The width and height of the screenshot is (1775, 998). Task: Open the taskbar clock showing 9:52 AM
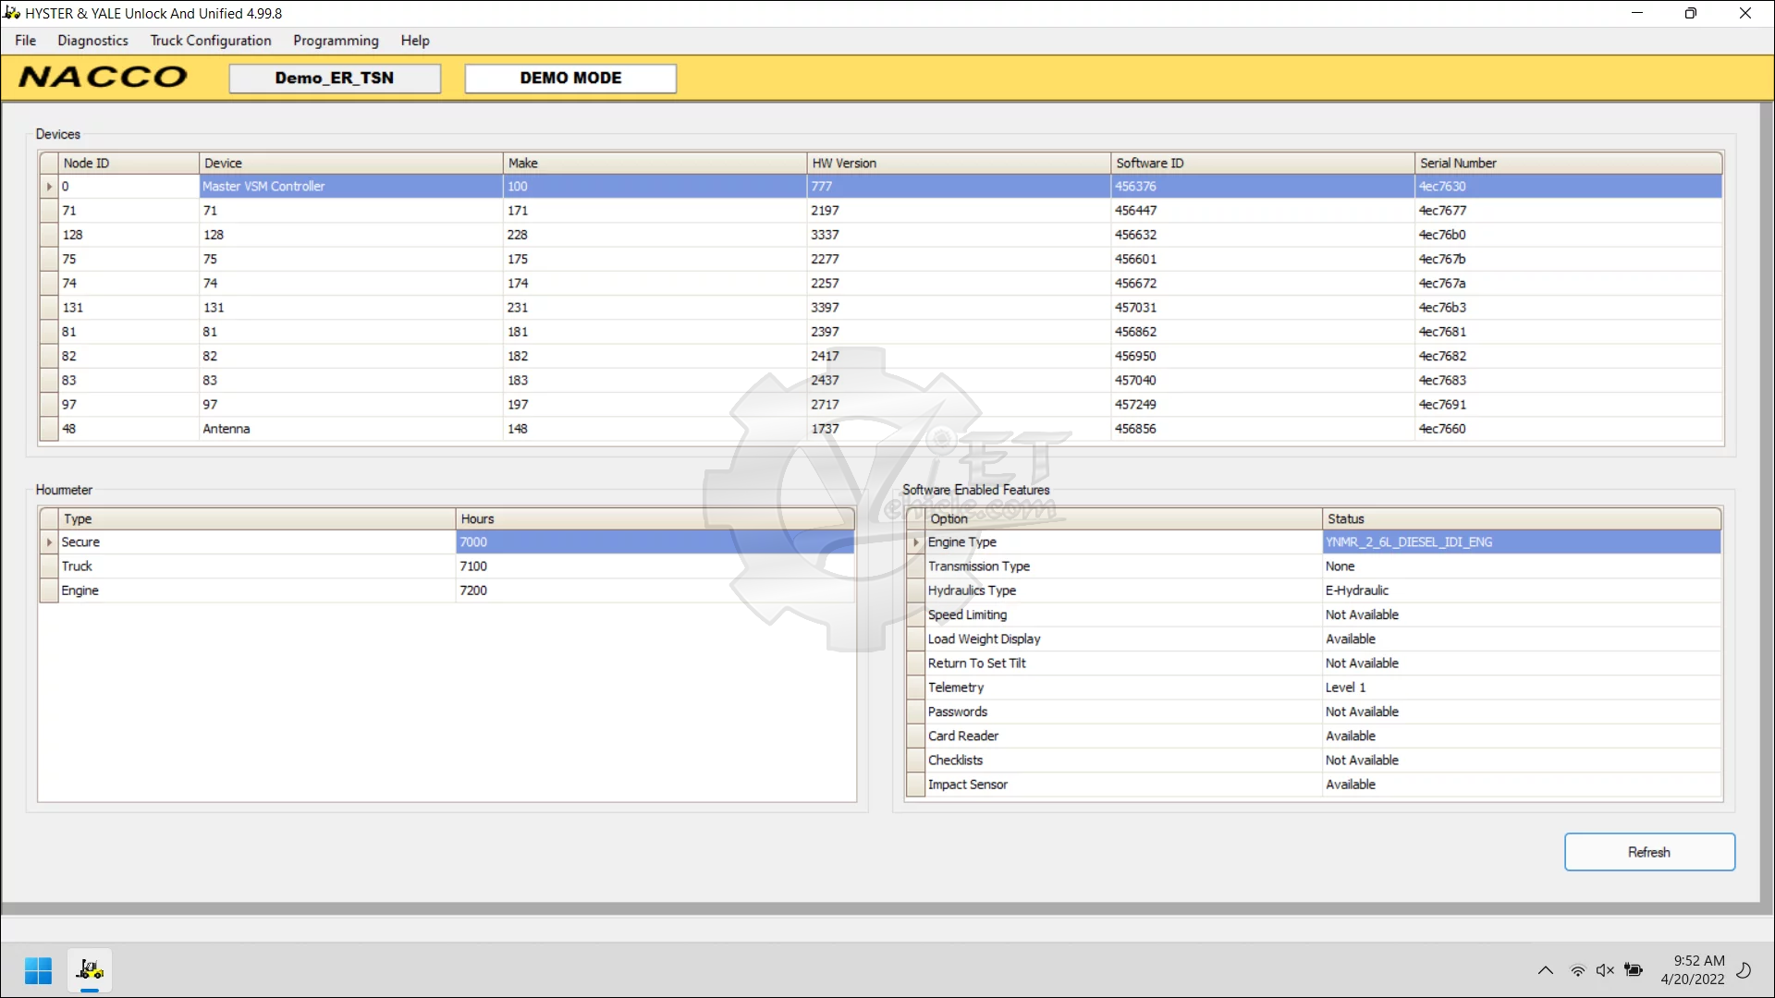[1692, 970]
